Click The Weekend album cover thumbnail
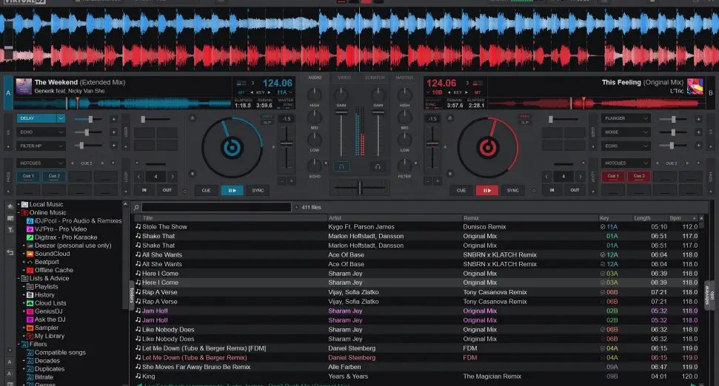This screenshot has width=719, height=386. coord(24,86)
